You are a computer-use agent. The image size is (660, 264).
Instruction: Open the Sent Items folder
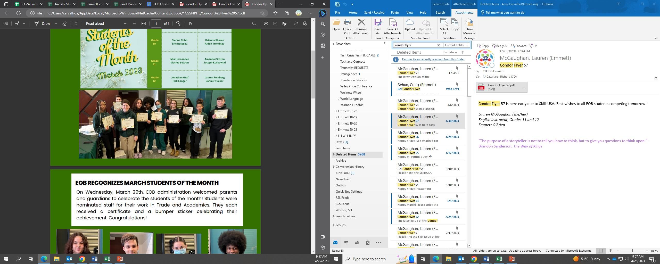point(342,148)
